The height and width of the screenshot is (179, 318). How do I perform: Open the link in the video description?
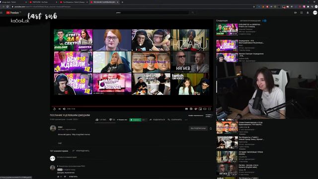81,134
